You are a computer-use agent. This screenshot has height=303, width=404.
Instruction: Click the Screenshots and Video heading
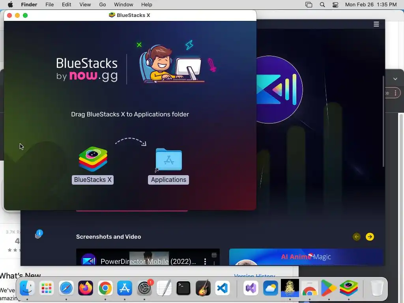(x=108, y=237)
